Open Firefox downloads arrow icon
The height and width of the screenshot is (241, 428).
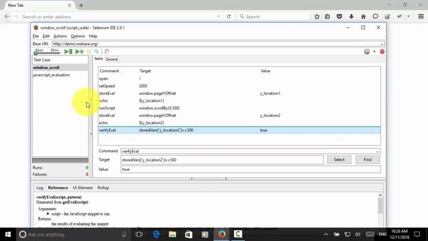click(x=351, y=17)
